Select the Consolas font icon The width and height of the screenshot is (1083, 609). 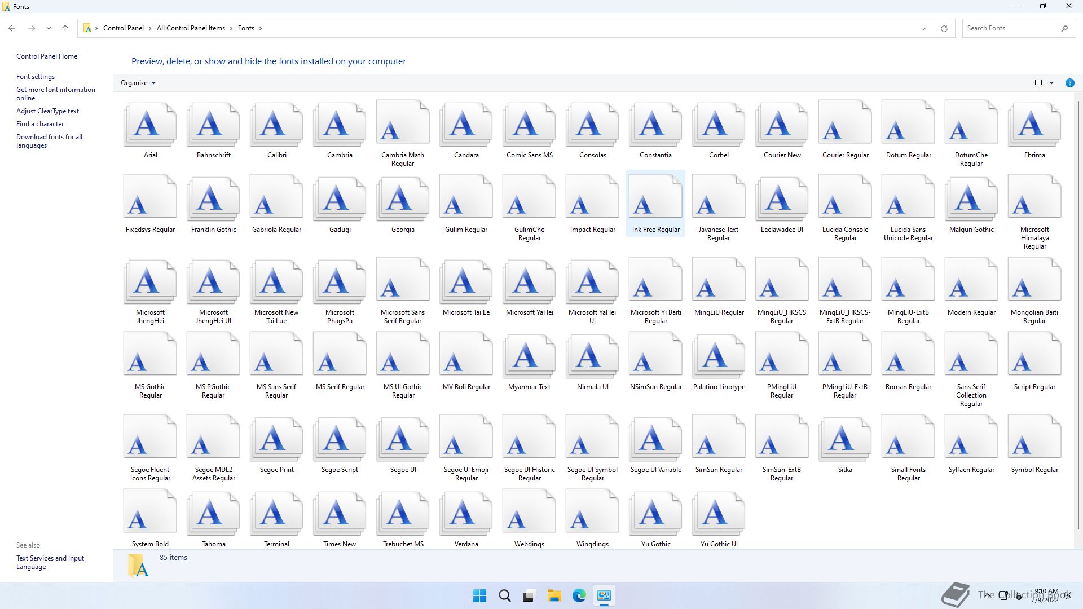point(592,123)
